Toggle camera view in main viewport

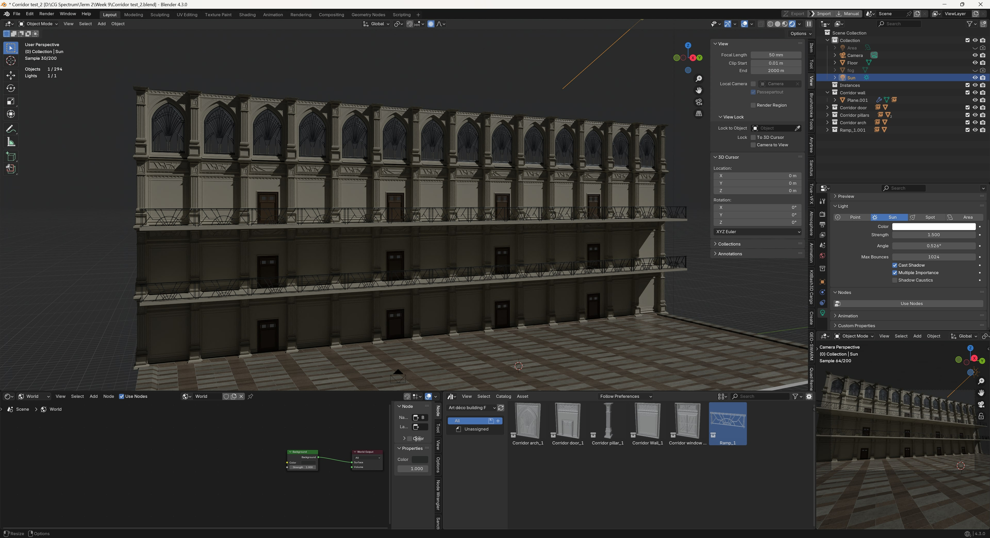[699, 102]
